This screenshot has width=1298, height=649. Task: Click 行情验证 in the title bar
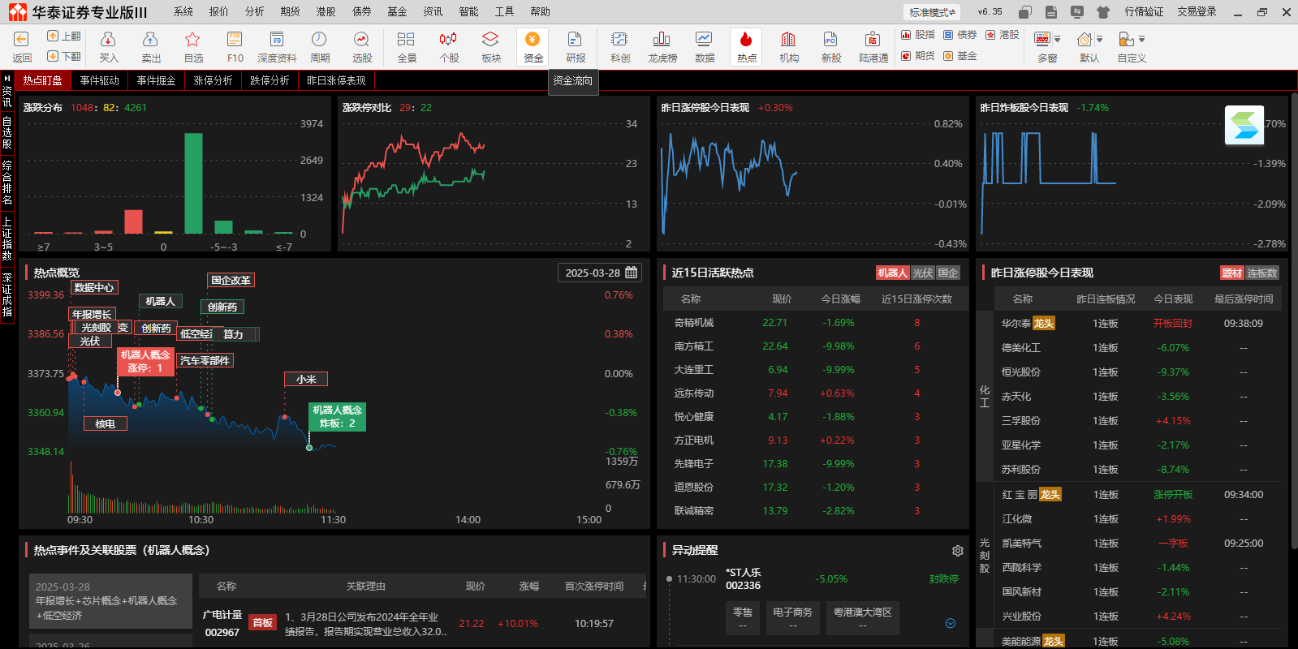pyautogui.click(x=1144, y=11)
